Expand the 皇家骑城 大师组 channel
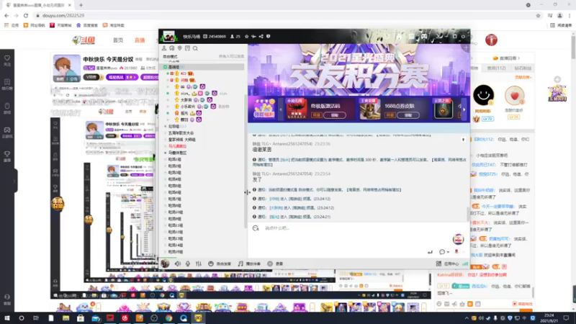 pos(181,140)
